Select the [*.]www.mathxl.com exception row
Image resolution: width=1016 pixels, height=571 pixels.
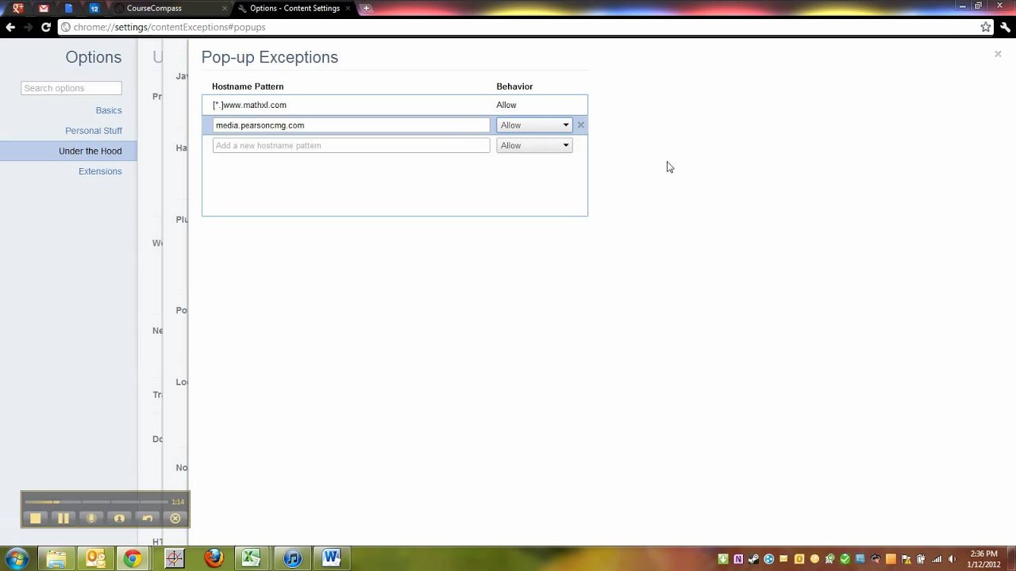pyautogui.click(x=394, y=105)
